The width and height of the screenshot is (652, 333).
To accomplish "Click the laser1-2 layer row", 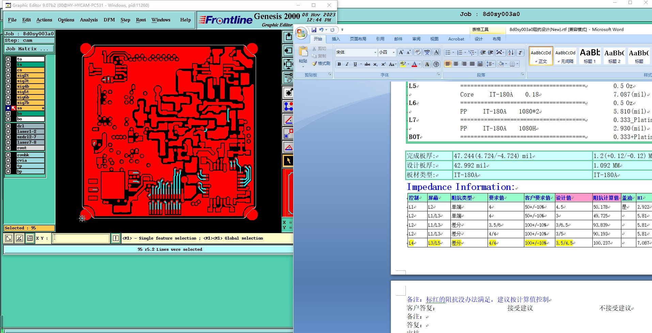I will pyautogui.click(x=30, y=132).
